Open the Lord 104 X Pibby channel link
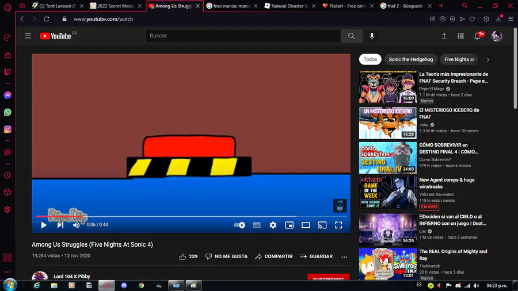Viewport: 518px width, 291px height. (x=72, y=277)
